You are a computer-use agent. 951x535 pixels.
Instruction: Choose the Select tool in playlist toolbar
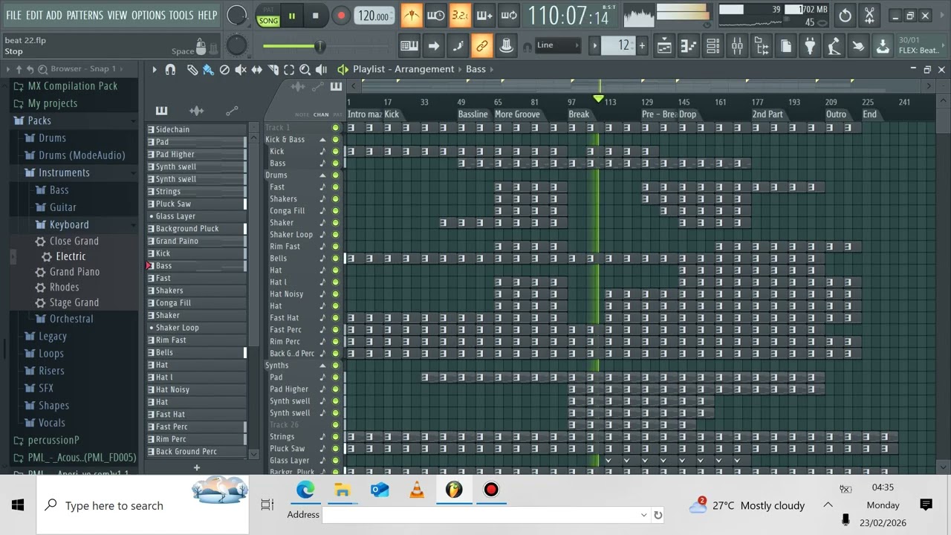pyautogui.click(x=289, y=69)
